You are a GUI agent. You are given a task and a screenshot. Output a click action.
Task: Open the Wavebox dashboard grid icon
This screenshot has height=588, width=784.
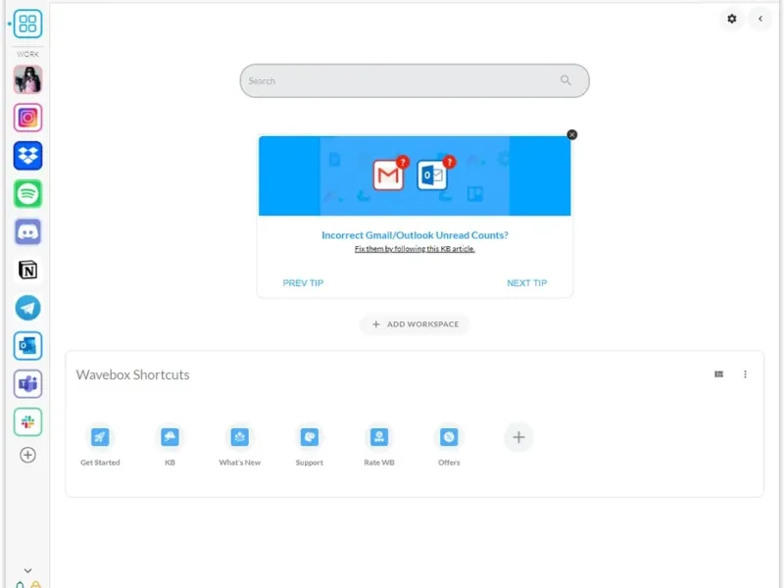[x=27, y=24]
